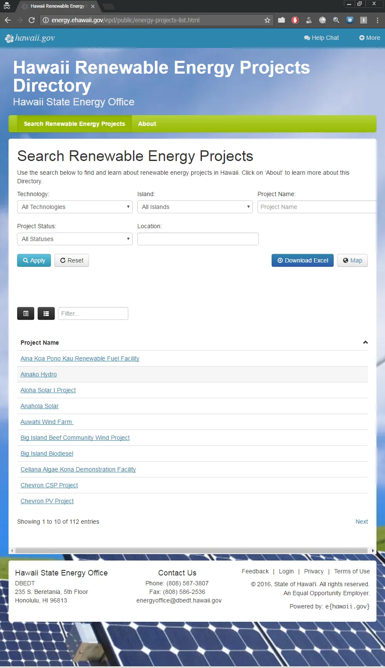Toggle Project Name column sort arrow

tap(365, 343)
